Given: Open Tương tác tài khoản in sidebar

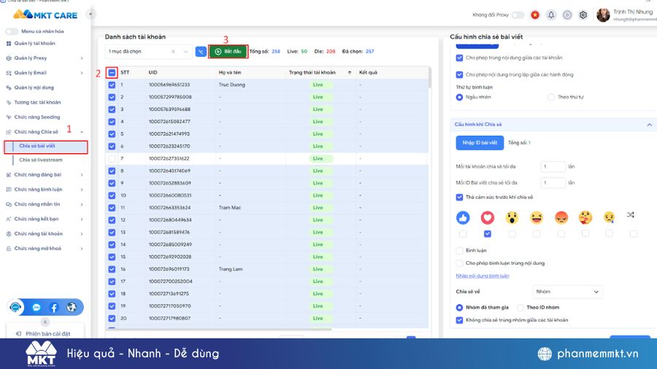Looking at the screenshot, I should tap(37, 103).
